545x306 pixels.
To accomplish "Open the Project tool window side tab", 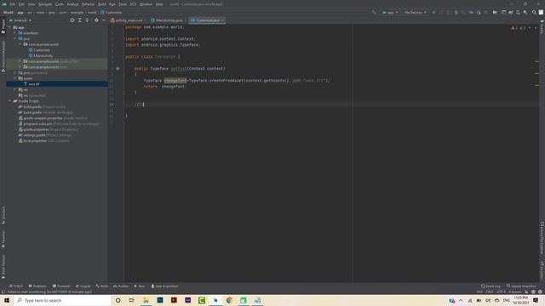I will [x=3, y=26].
